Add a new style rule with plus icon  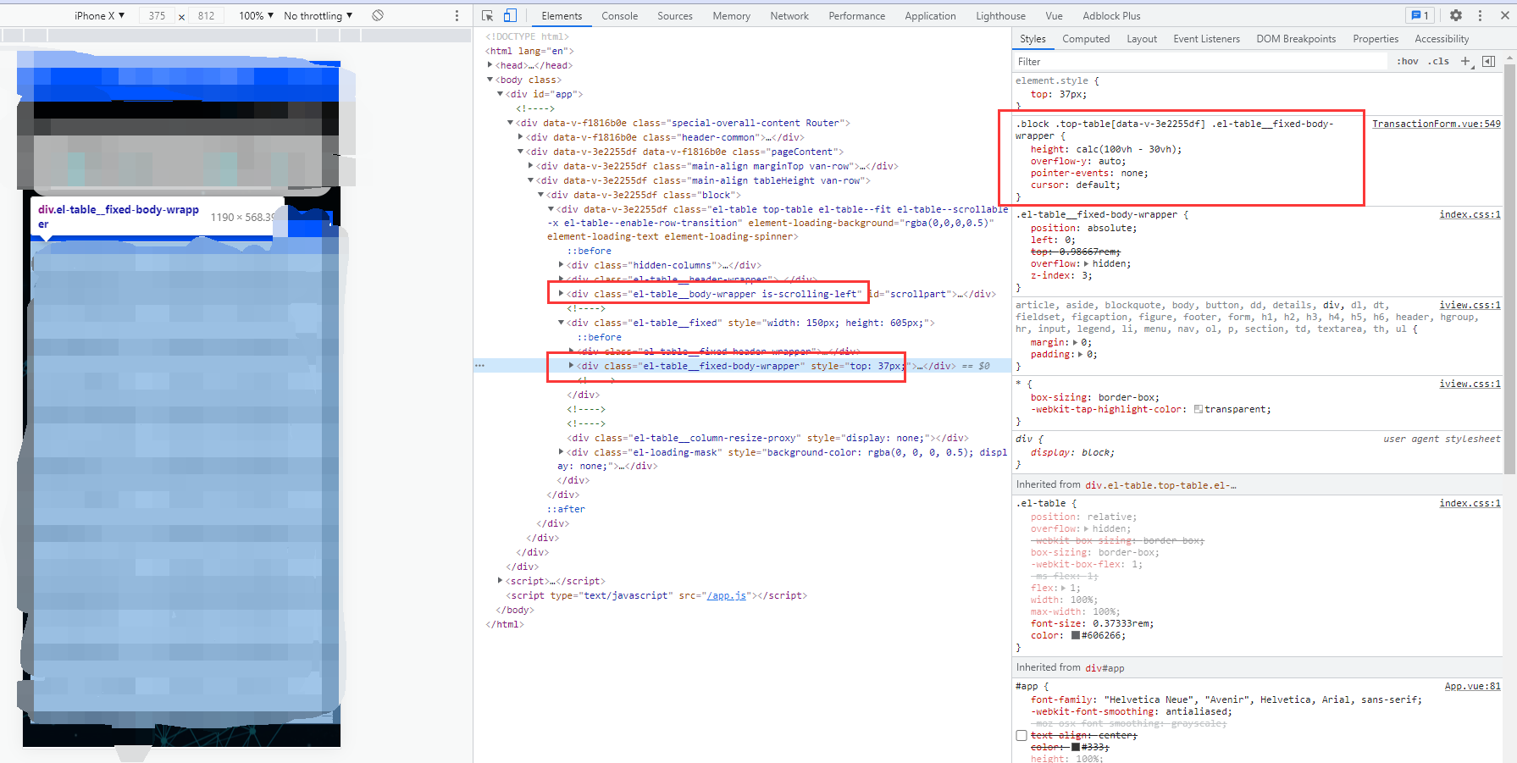pos(1466,61)
